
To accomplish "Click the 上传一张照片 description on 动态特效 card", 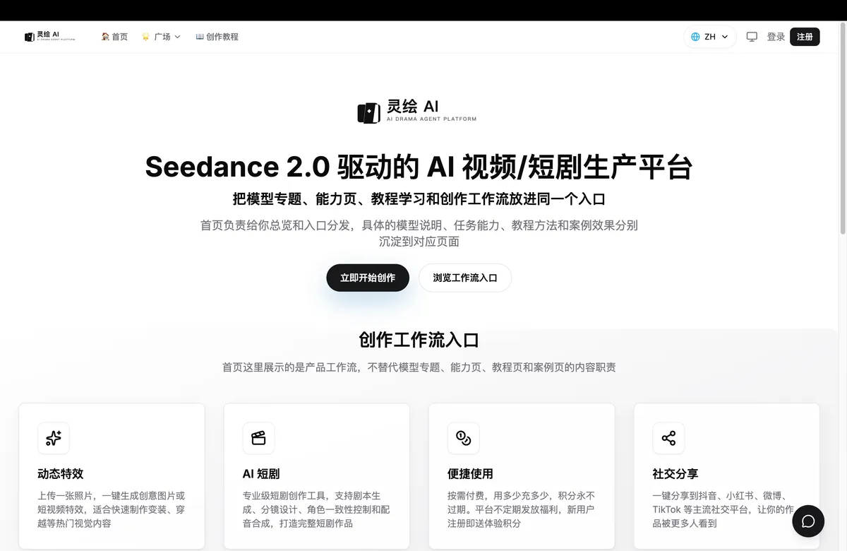I will point(112,509).
